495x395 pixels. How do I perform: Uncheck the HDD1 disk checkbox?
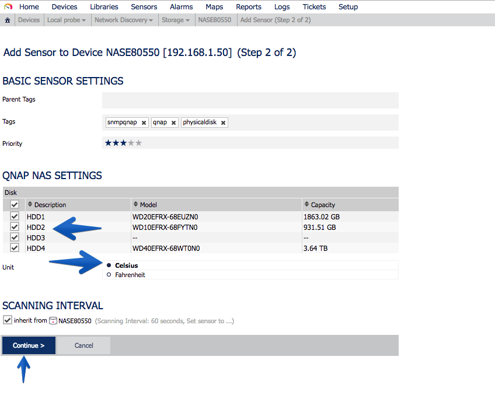tap(14, 216)
